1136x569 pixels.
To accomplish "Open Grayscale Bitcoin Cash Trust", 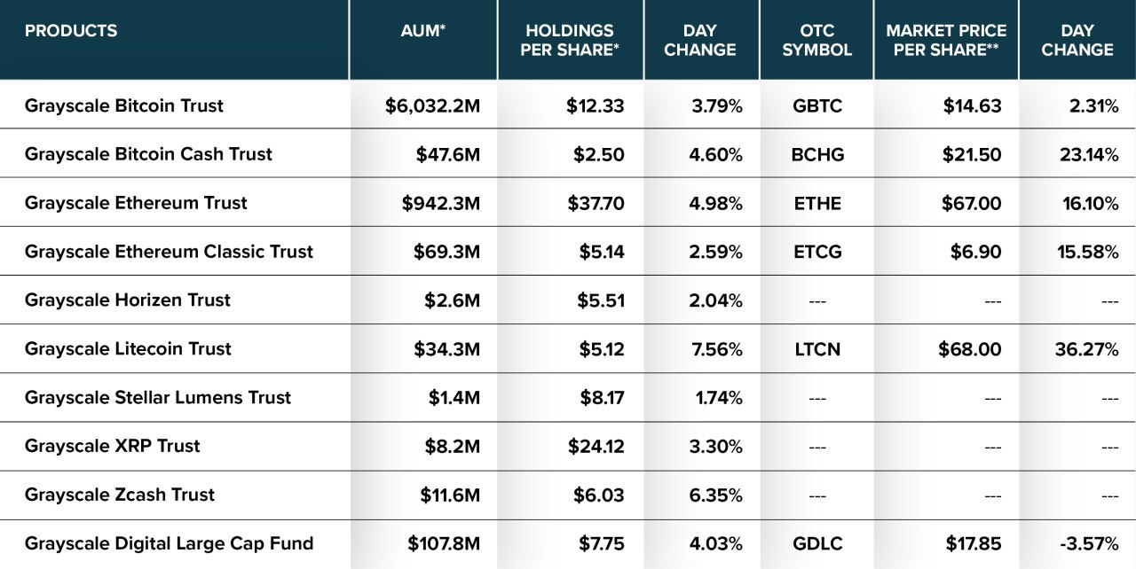I will [x=148, y=154].
